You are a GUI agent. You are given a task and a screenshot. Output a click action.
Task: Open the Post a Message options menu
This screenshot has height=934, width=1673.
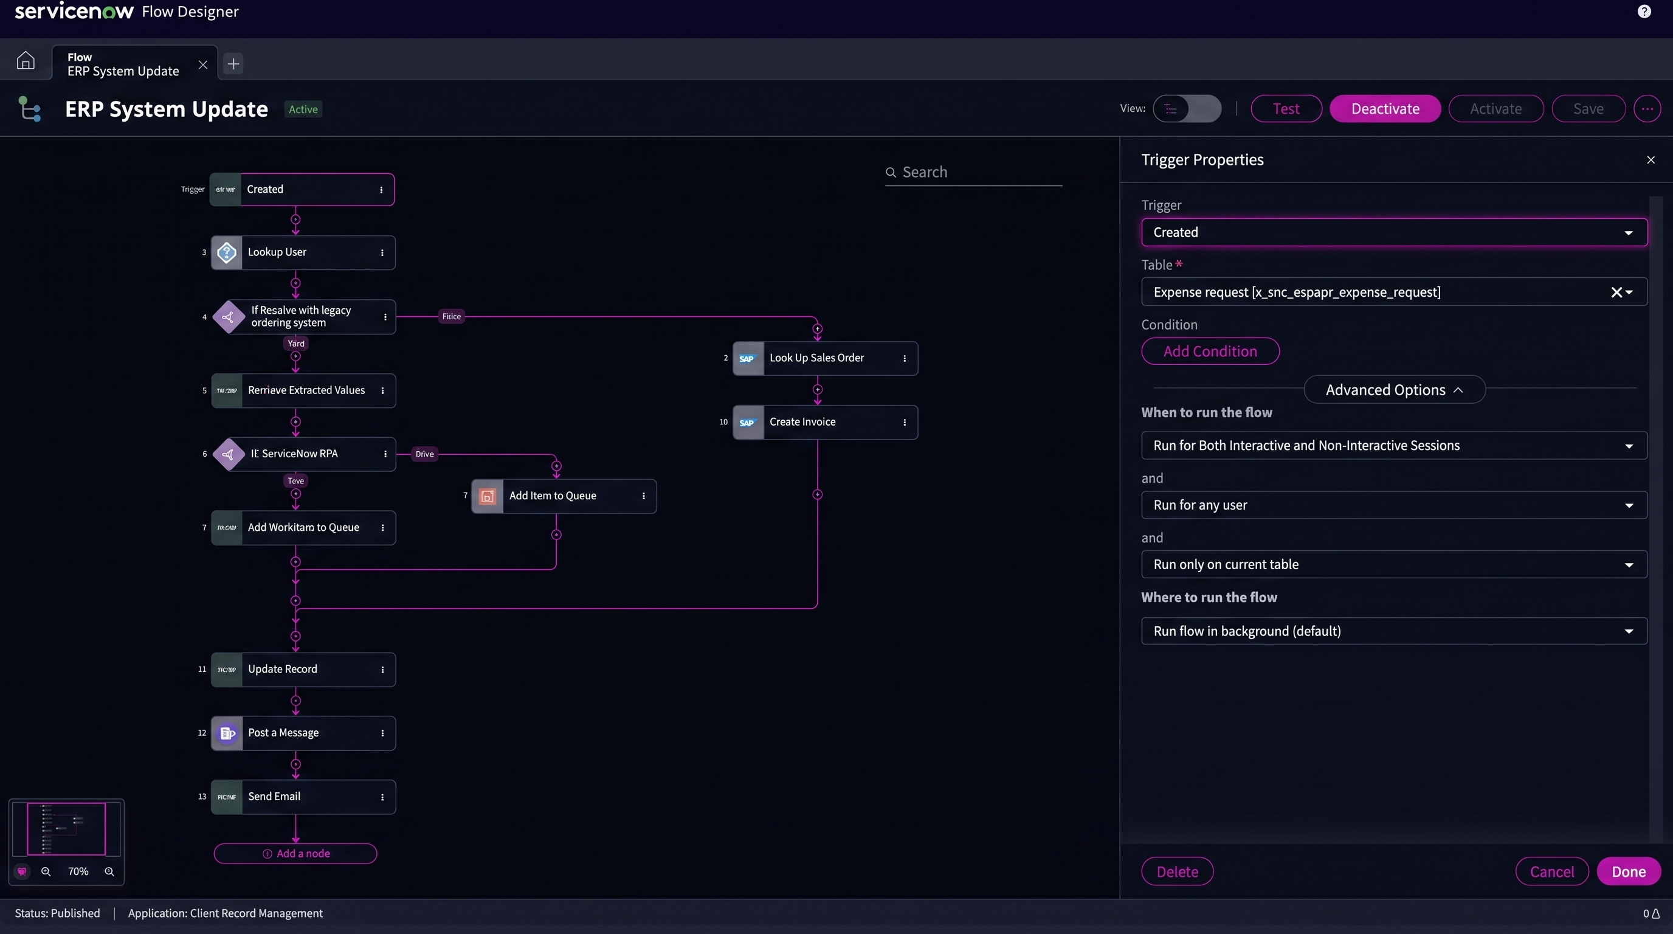tap(382, 733)
